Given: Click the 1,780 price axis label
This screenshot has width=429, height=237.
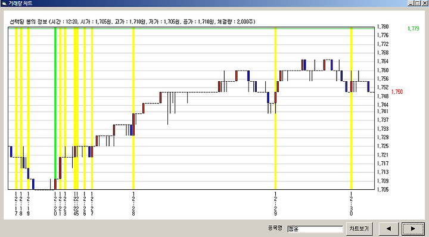Looking at the screenshot, I should pos(383,27).
